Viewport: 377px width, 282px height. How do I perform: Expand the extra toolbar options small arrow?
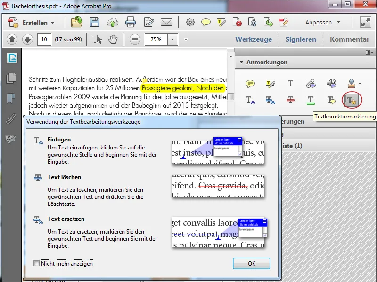[186, 39]
